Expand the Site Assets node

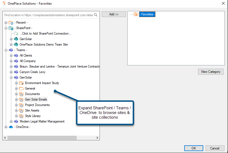[x=16, y=111]
